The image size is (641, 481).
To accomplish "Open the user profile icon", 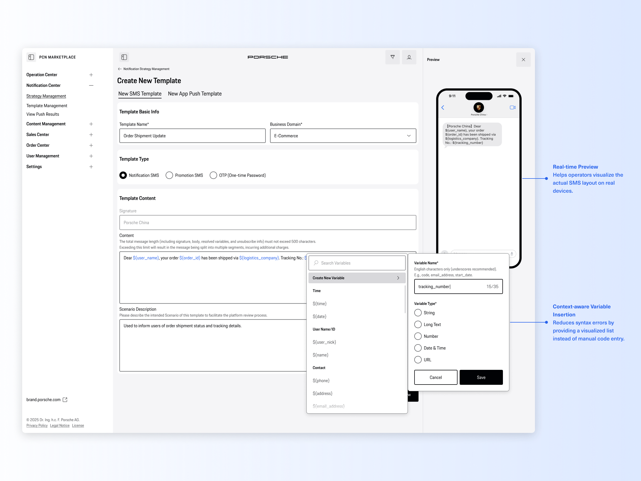I will tap(409, 57).
